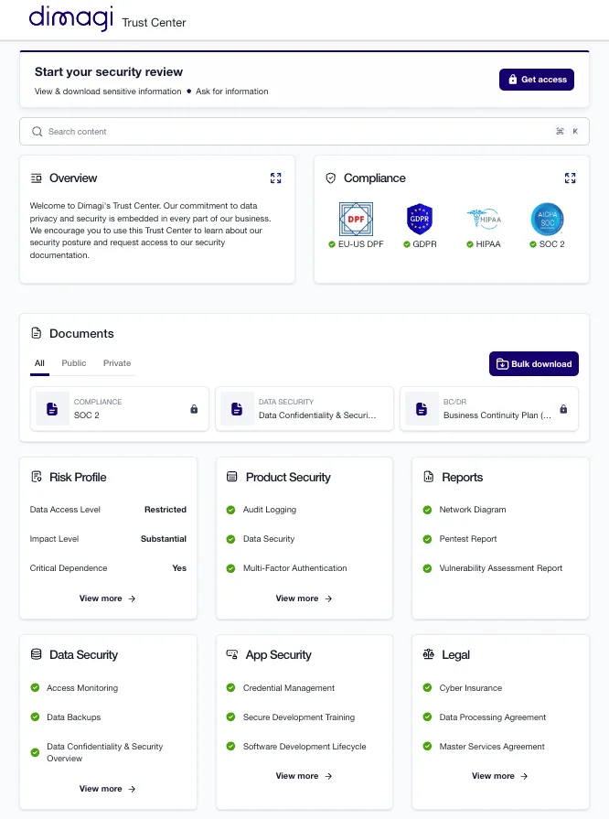The width and height of the screenshot is (609, 819).
Task: Click the magnifier icon in search bar
Action: [x=37, y=132]
